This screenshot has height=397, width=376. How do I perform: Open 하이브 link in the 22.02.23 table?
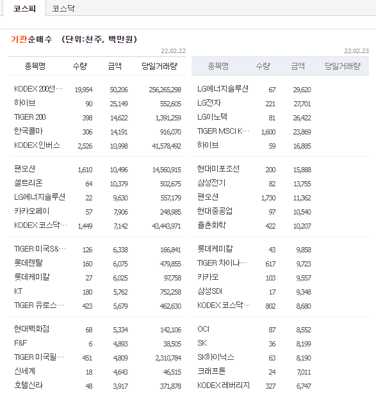(x=208, y=145)
